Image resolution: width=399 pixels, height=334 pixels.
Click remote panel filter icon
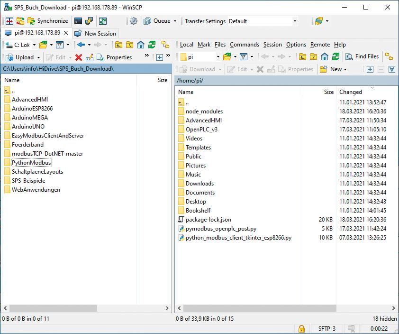(x=244, y=56)
